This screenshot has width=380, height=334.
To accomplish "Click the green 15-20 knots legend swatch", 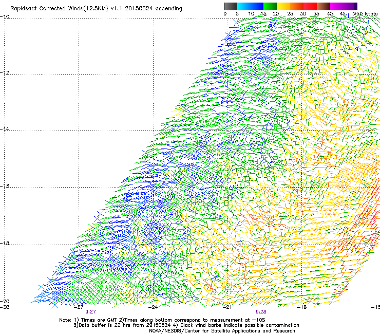I will pyautogui.click(x=270, y=6).
